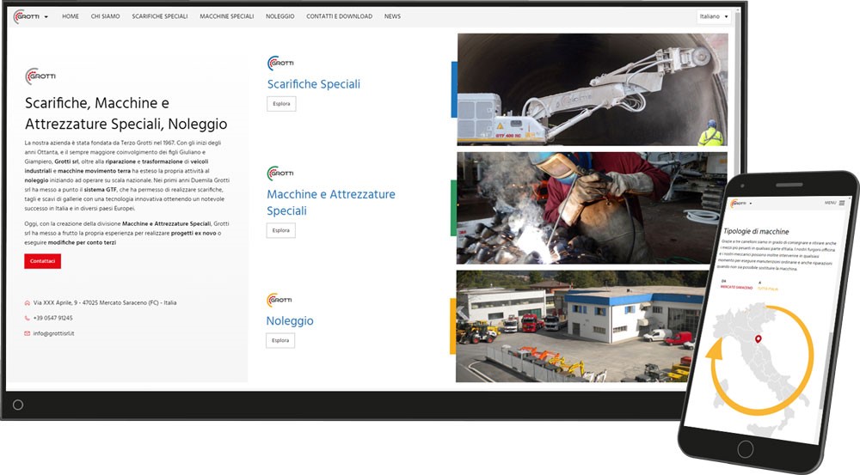Open hamburger menu icon on phone
This screenshot has height=475, width=860.
pos(841,203)
